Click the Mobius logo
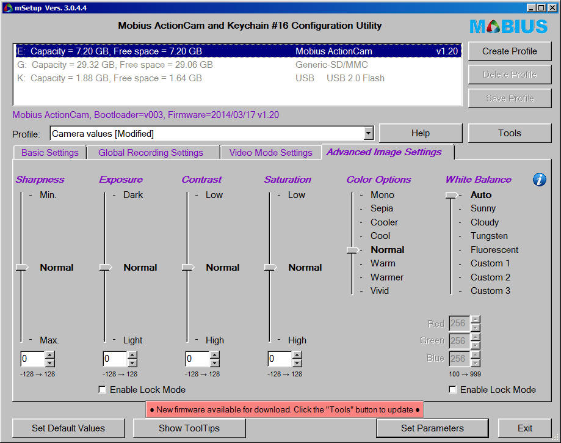The height and width of the screenshot is (443, 561). click(x=509, y=26)
